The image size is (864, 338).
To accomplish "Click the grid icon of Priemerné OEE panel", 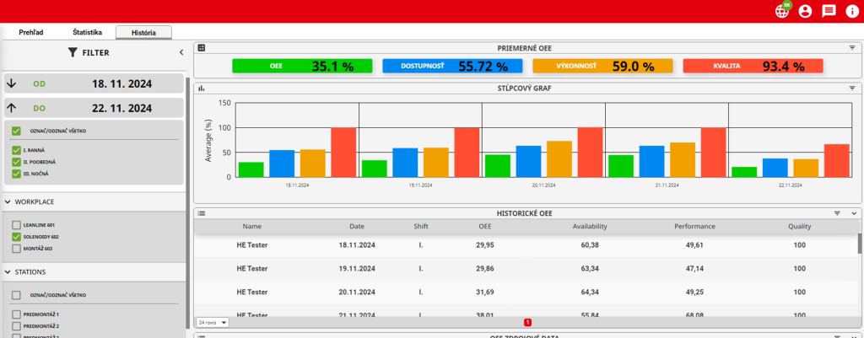I will coord(202,48).
